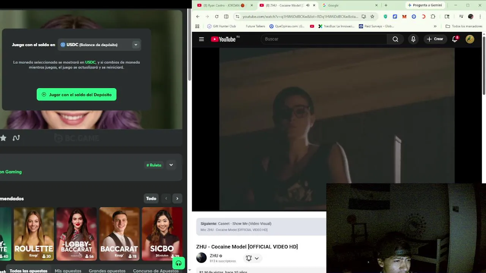Open the Chrome profile avatar
486x273 pixels.
tap(471, 16)
